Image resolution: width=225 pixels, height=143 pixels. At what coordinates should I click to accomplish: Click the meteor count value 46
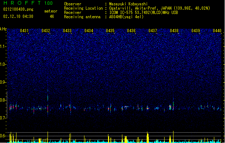(x=52, y=16)
